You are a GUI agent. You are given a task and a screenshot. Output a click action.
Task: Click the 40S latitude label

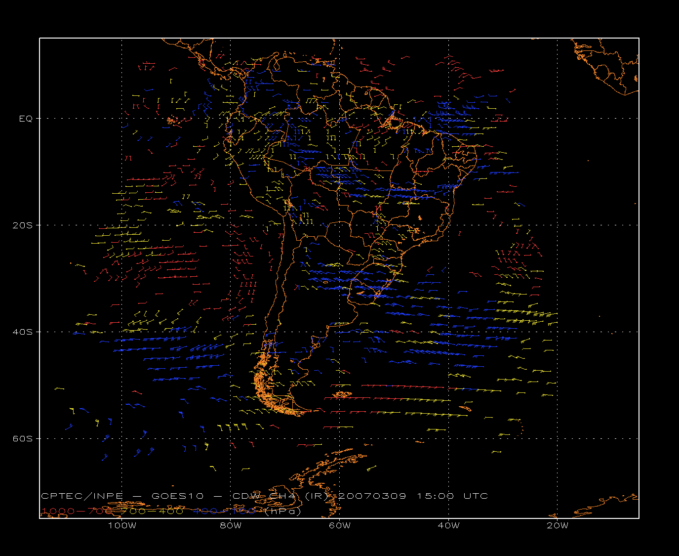tap(22, 332)
